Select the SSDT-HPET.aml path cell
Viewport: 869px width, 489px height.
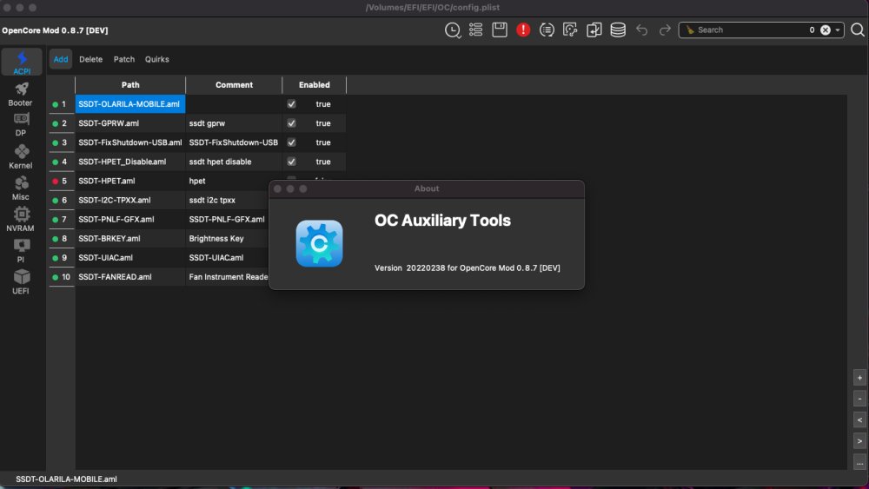coord(130,181)
